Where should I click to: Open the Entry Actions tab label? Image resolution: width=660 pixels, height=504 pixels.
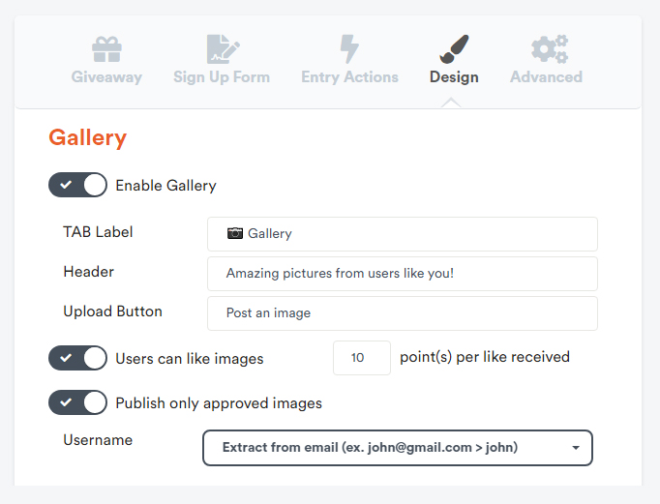[349, 77]
